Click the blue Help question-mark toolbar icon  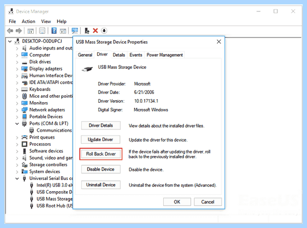pyautogui.click(x=54, y=31)
